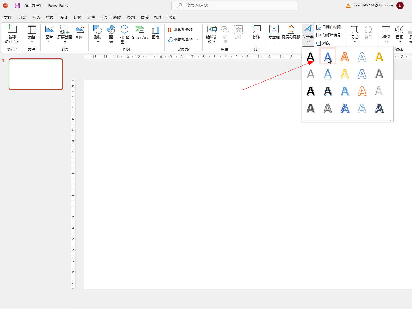The width and height of the screenshot is (412, 309).
Task: Open the View (视图) tab
Action: pyautogui.click(x=158, y=17)
